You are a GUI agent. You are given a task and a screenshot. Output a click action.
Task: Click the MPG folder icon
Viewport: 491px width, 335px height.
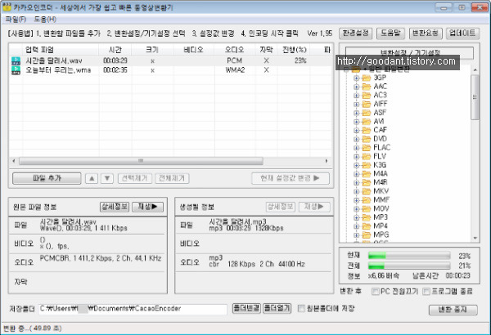click(367, 234)
